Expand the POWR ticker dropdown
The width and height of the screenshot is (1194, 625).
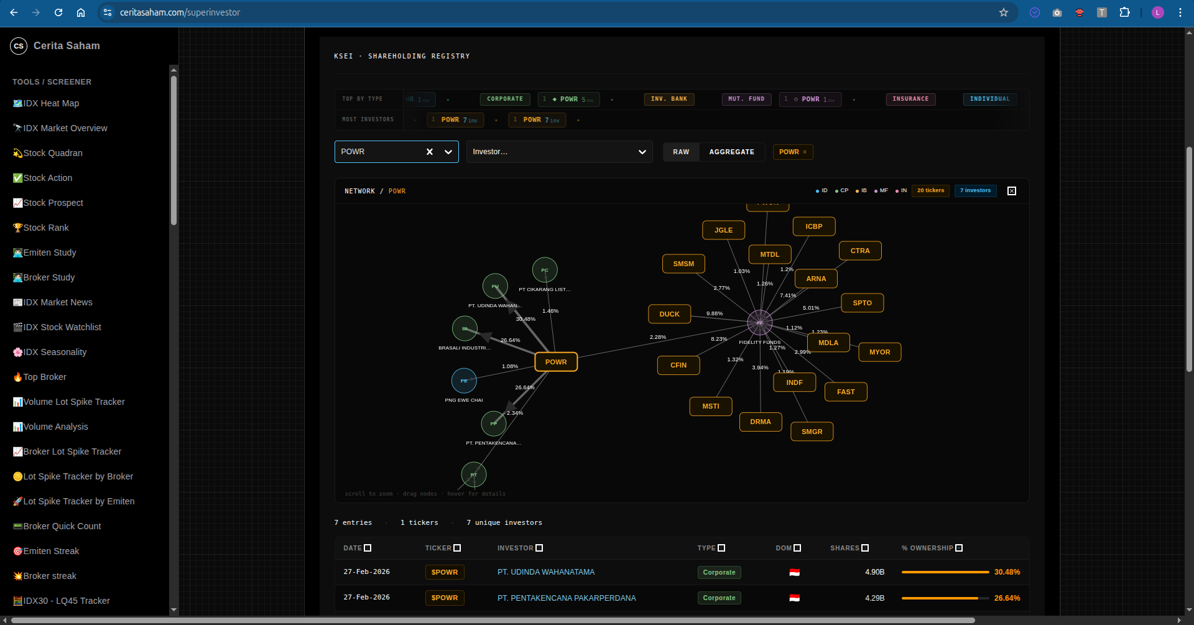(x=448, y=152)
